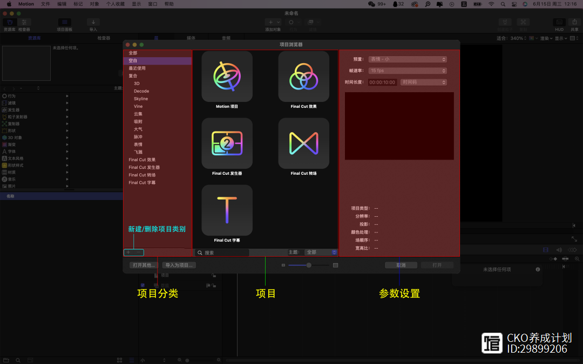Toggle the 项目面板 toolbar icon
The image size is (583, 364).
point(64,22)
